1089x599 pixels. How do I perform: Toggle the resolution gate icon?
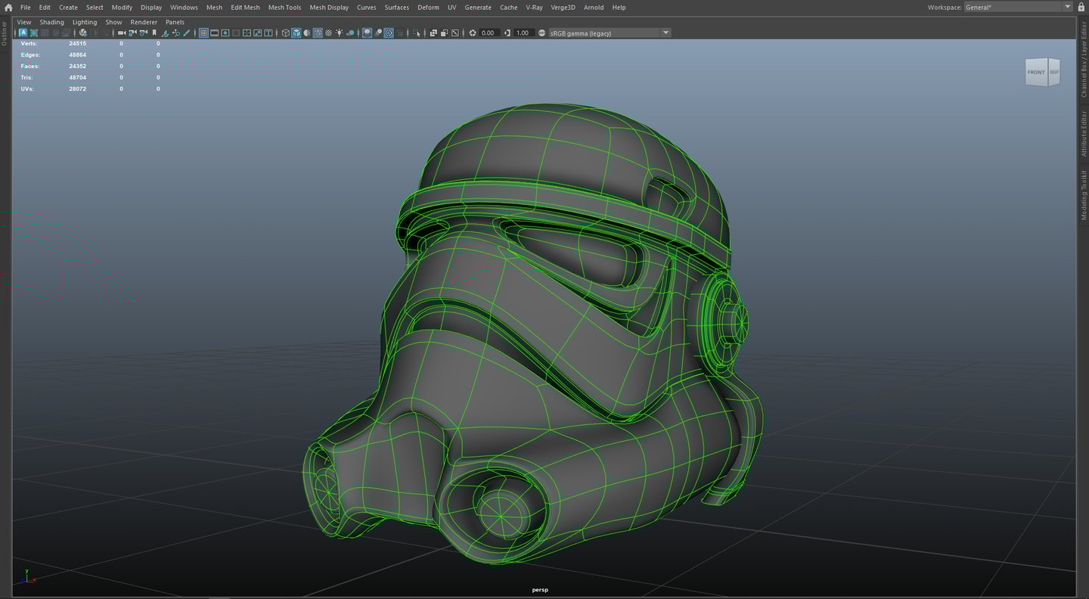pyautogui.click(x=225, y=33)
